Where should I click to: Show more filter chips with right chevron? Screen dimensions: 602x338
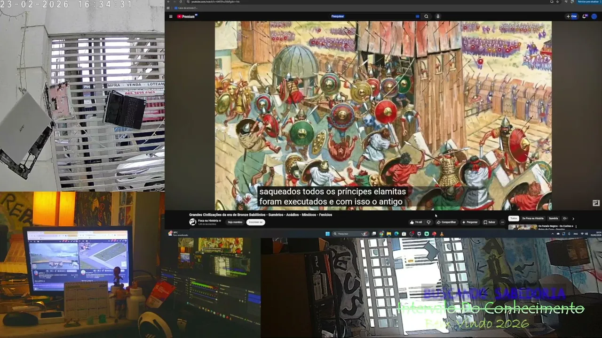tap(573, 218)
